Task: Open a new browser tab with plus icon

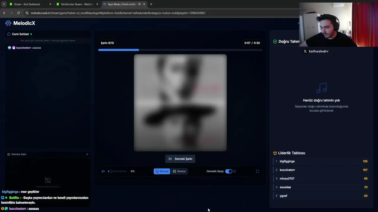Action: coord(151,4)
